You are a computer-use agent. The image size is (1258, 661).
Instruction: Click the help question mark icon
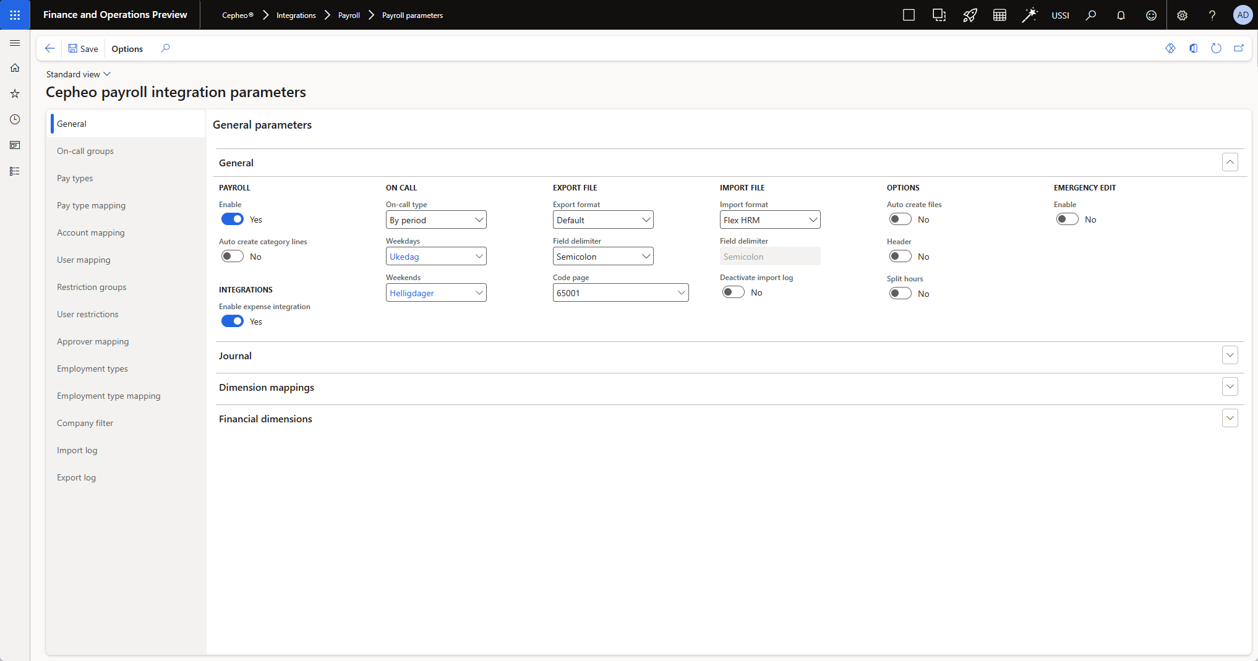pos(1212,15)
